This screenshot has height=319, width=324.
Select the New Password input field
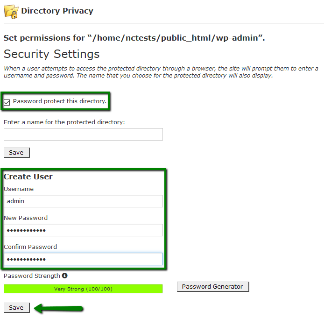tap(83, 230)
